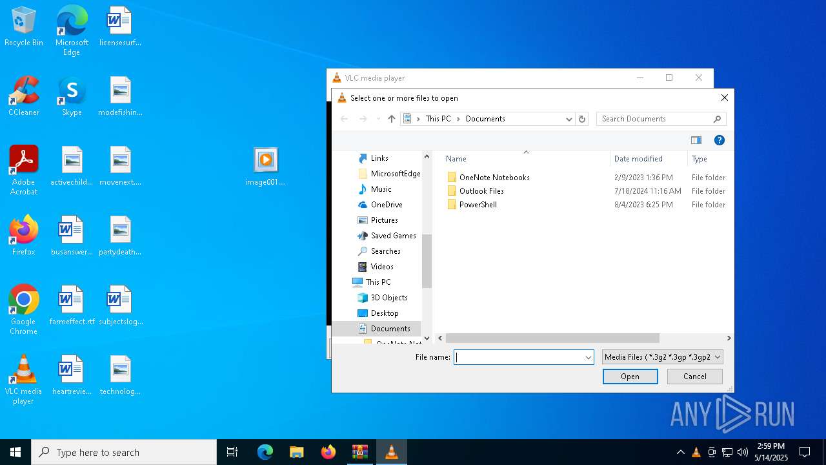
Task: Select the licensesurf Word document icon
Action: (119, 26)
